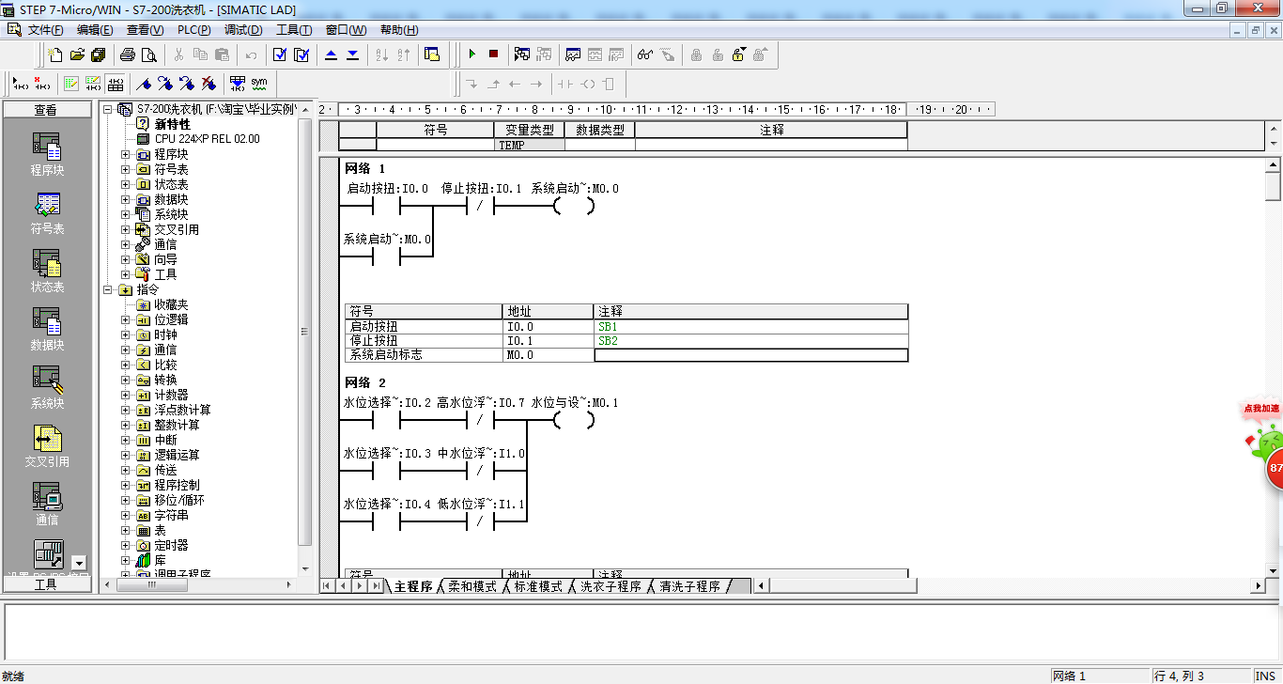Click the SB2 comment cell
The width and height of the screenshot is (1283, 684).
[750, 340]
